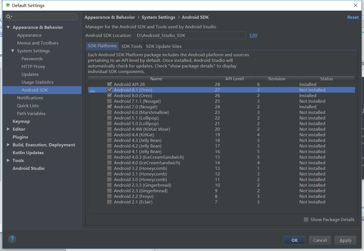Sort by the API Level column header
The height and width of the screenshot is (251, 364).
[234, 79]
